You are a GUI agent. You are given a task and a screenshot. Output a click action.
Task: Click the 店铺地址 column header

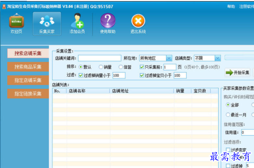(142, 91)
